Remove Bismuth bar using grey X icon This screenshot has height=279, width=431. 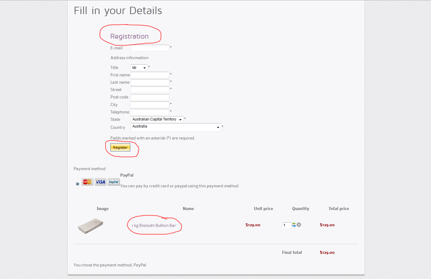(x=299, y=225)
